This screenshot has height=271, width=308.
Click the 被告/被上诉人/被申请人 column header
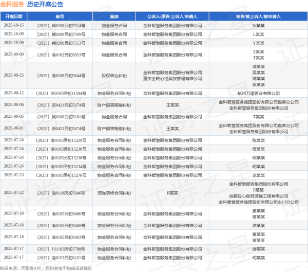pyautogui.click(x=259, y=16)
